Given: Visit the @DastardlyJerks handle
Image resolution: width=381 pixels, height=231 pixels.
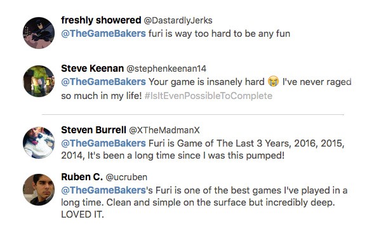Looking at the screenshot, I should (x=178, y=20).
